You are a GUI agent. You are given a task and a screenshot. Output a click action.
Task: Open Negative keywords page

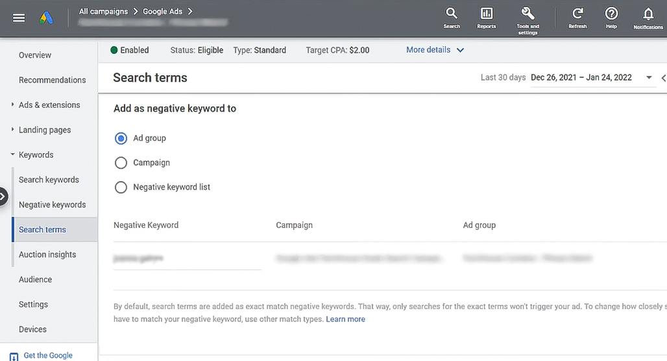point(53,205)
